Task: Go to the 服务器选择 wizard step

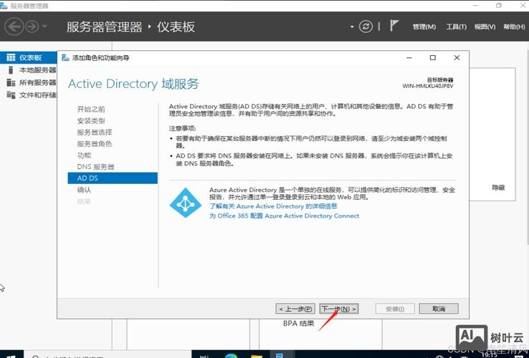Action: 95,132
